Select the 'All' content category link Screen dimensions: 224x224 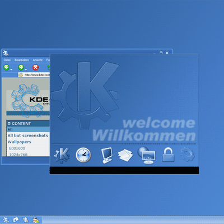coord(10,129)
